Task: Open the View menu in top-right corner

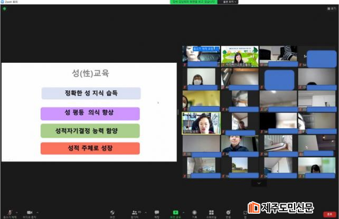Action: pyautogui.click(x=331, y=8)
